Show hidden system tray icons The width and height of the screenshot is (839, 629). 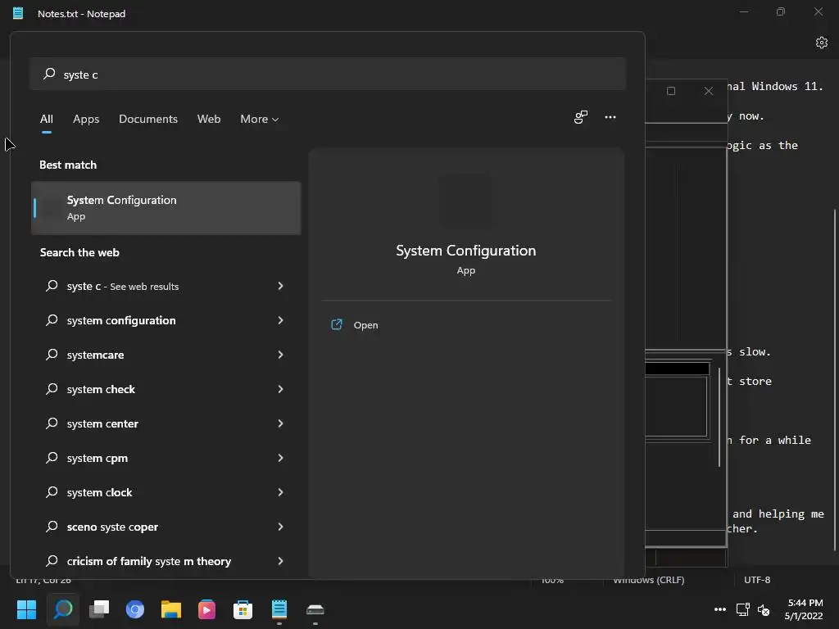[x=720, y=609]
